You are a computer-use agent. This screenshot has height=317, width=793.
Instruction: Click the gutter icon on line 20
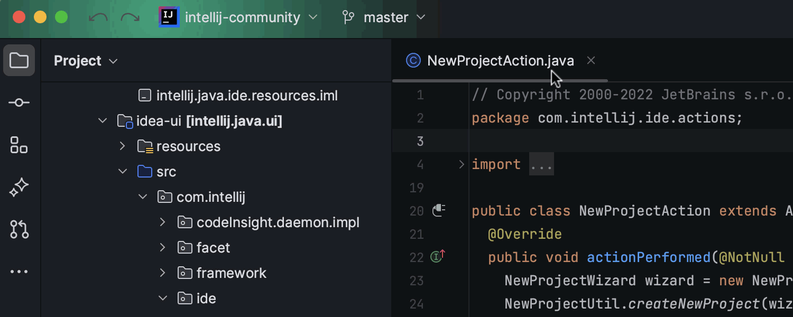pos(439,211)
